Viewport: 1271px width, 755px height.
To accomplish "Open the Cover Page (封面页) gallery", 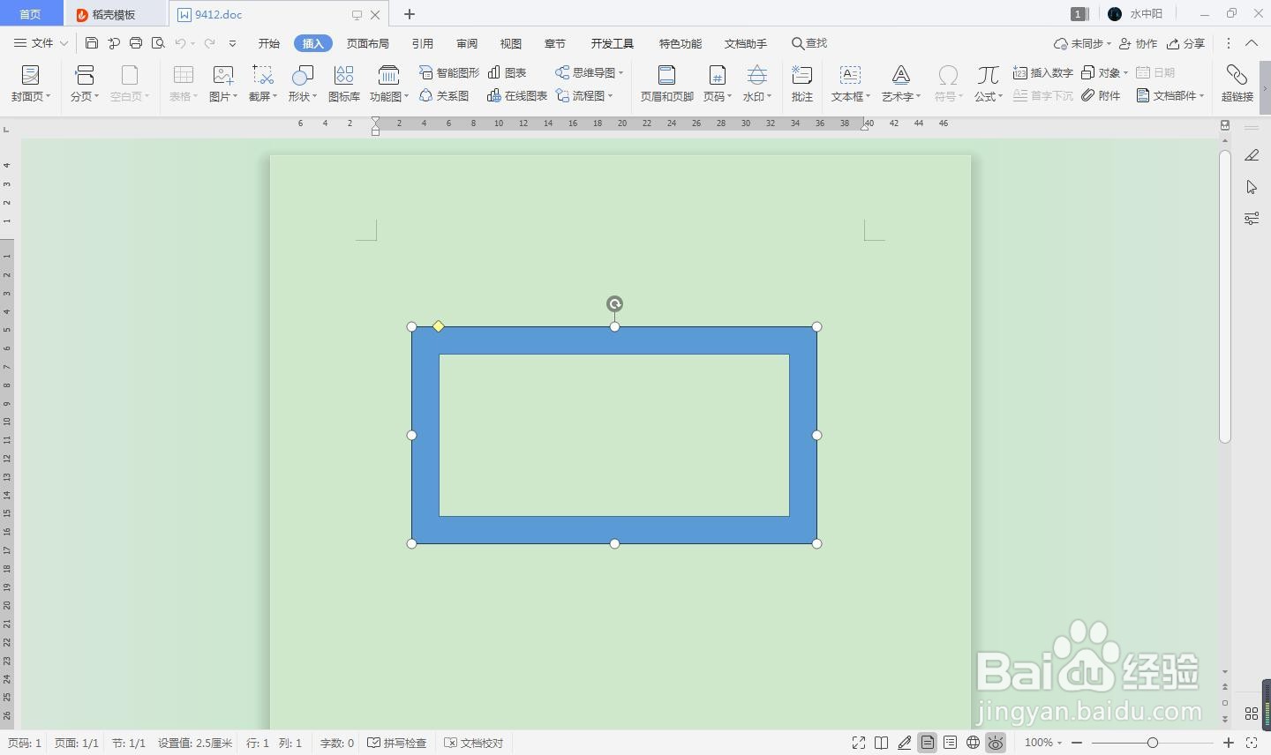I will (31, 84).
